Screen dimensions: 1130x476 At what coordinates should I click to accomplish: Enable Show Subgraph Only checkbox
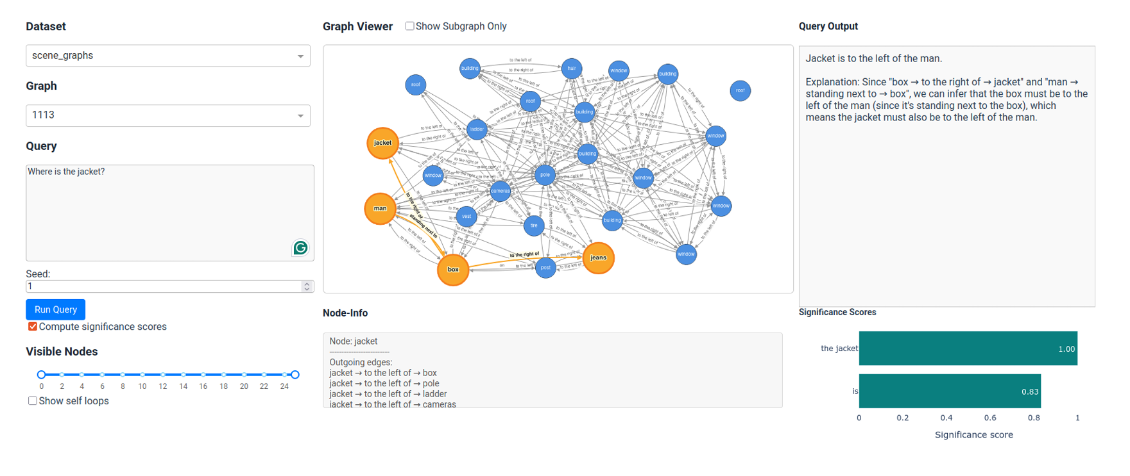409,26
